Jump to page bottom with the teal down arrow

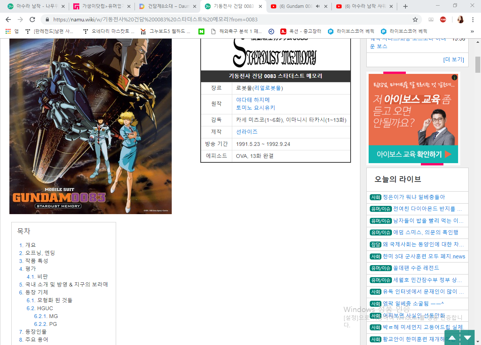click(x=467, y=337)
